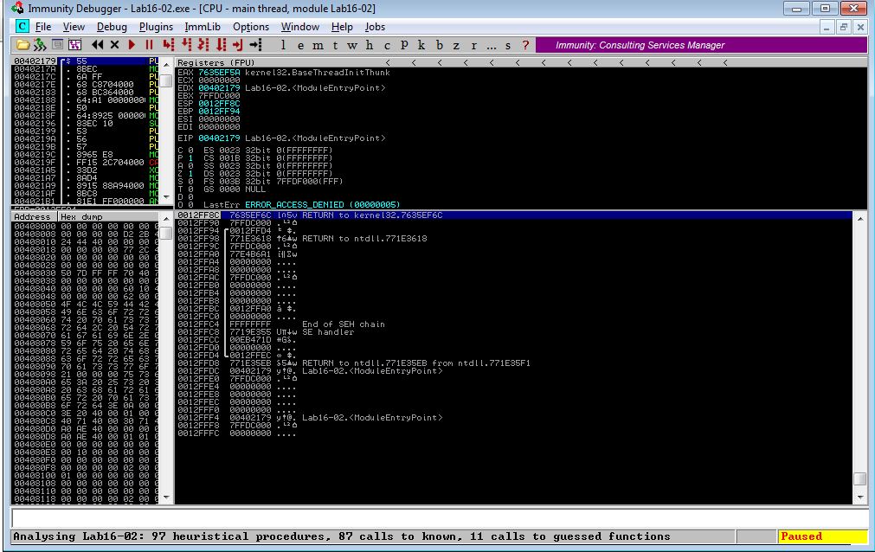
Task: Pause execution with the red pause icon
Action: (149, 45)
